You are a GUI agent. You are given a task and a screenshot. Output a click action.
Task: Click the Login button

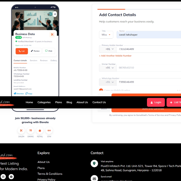tap(156, 102)
